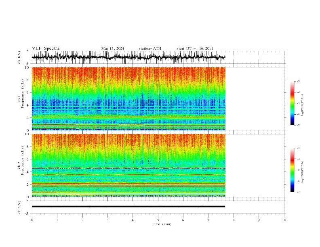Click the 'ch.3(V)' axis label
Viewport: 320px width, 247px height.
tap(19, 207)
